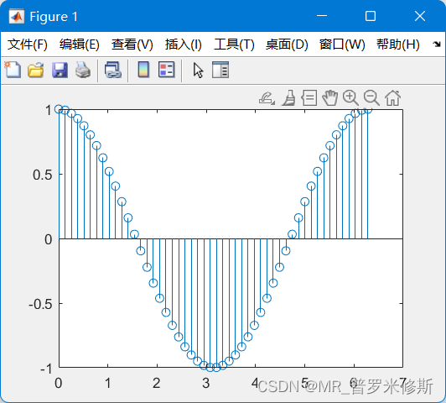Screen dimensions: 446x403
Task: Create a new figure with toolbar icon
Action: pyautogui.click(x=13, y=70)
